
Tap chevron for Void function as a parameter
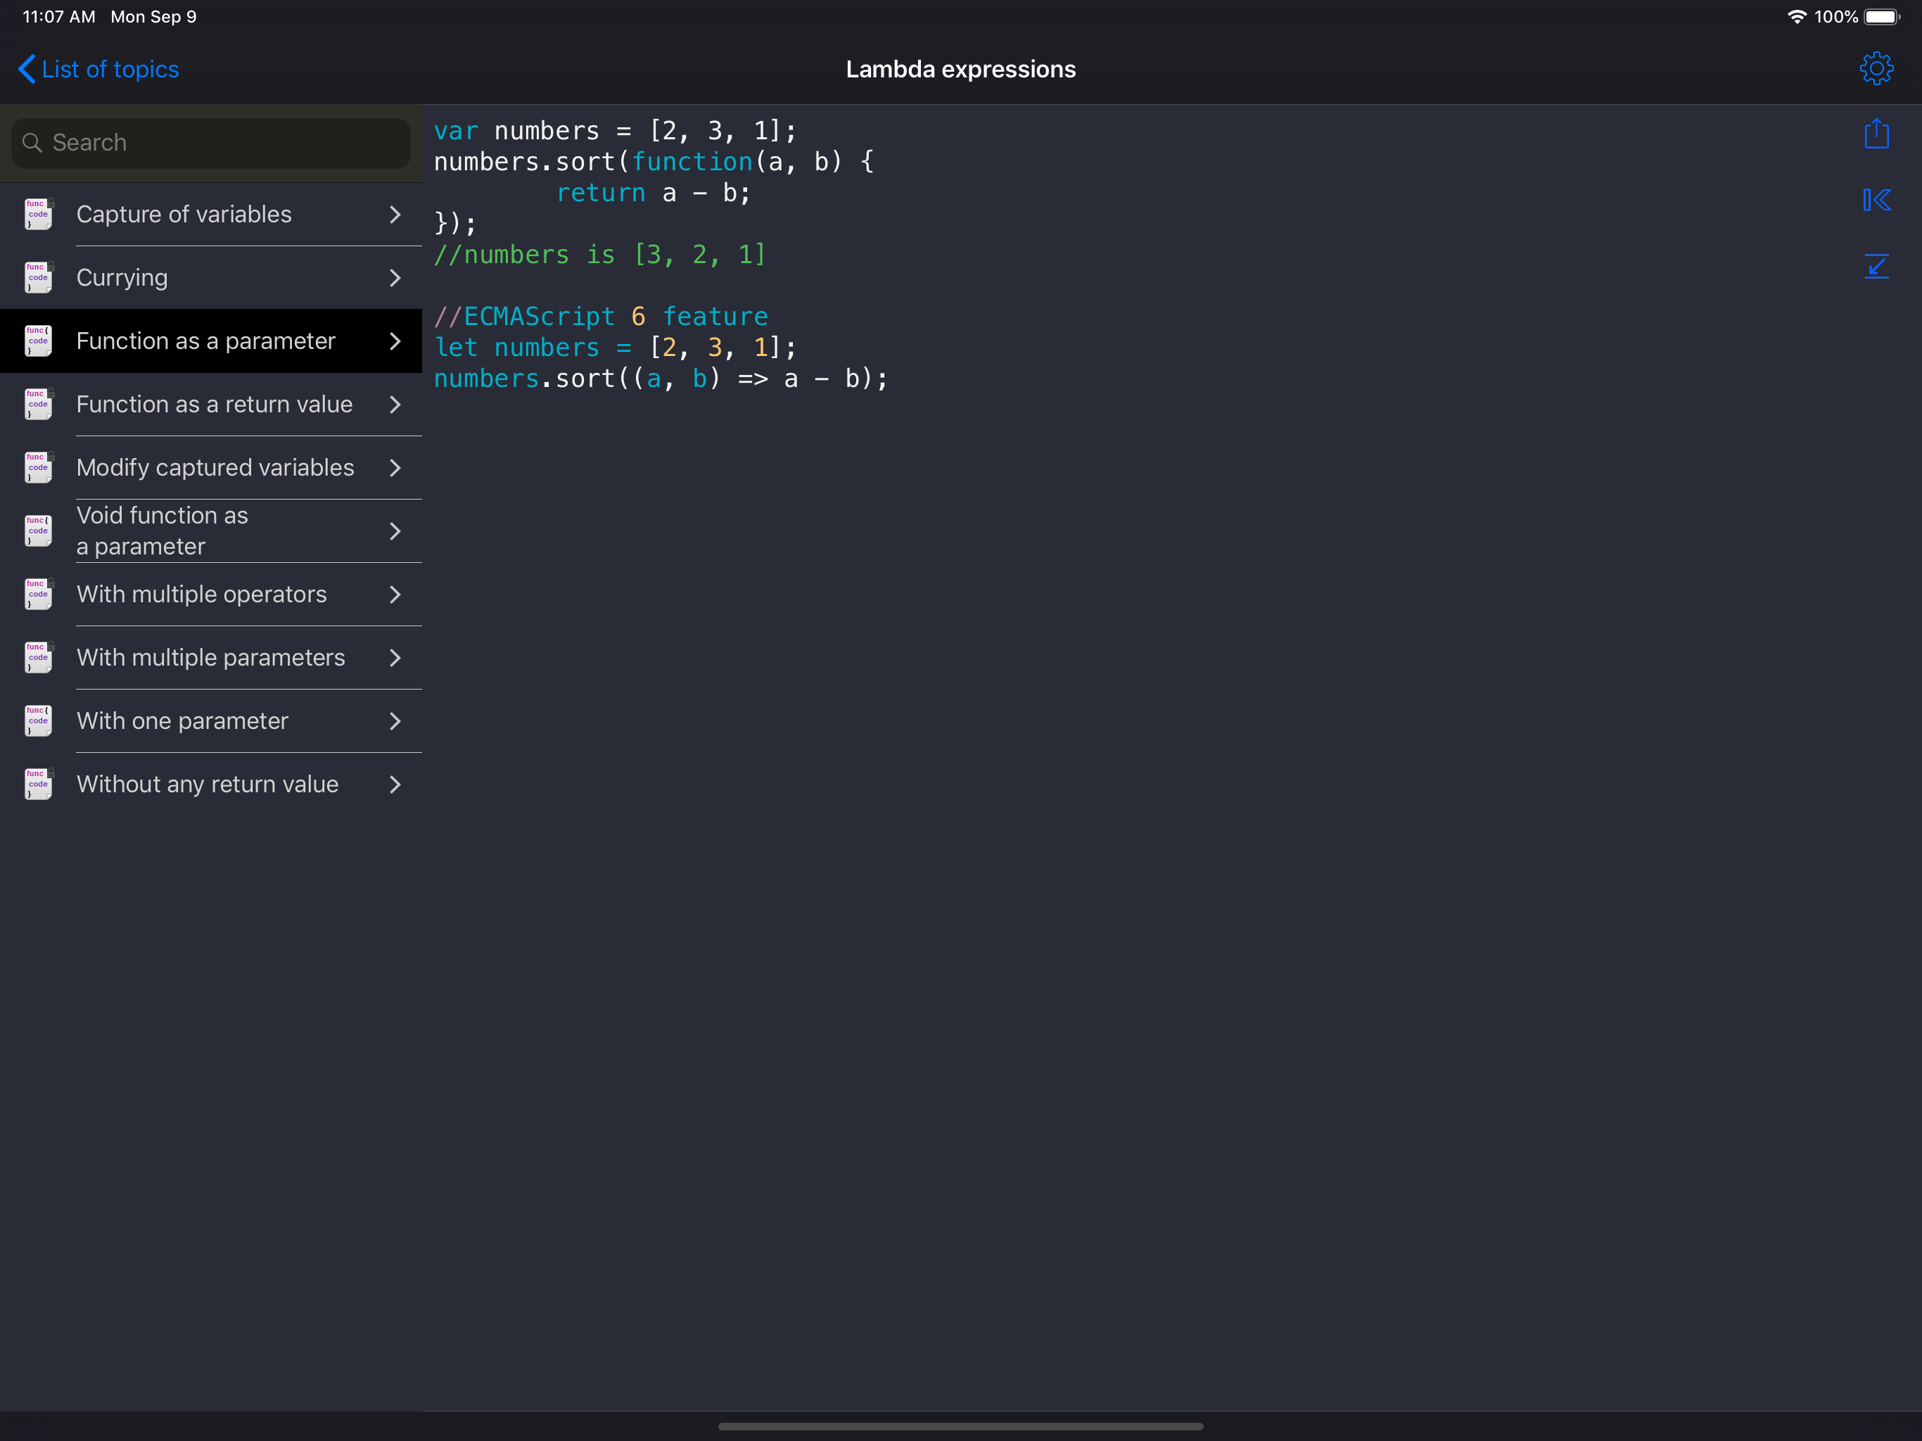395,531
